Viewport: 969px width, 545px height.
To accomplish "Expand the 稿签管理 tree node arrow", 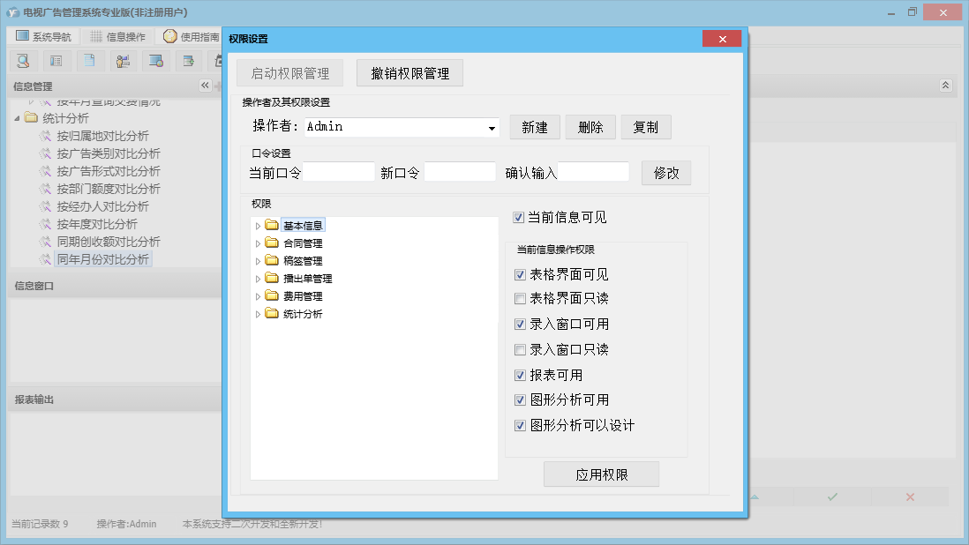I will tap(258, 261).
